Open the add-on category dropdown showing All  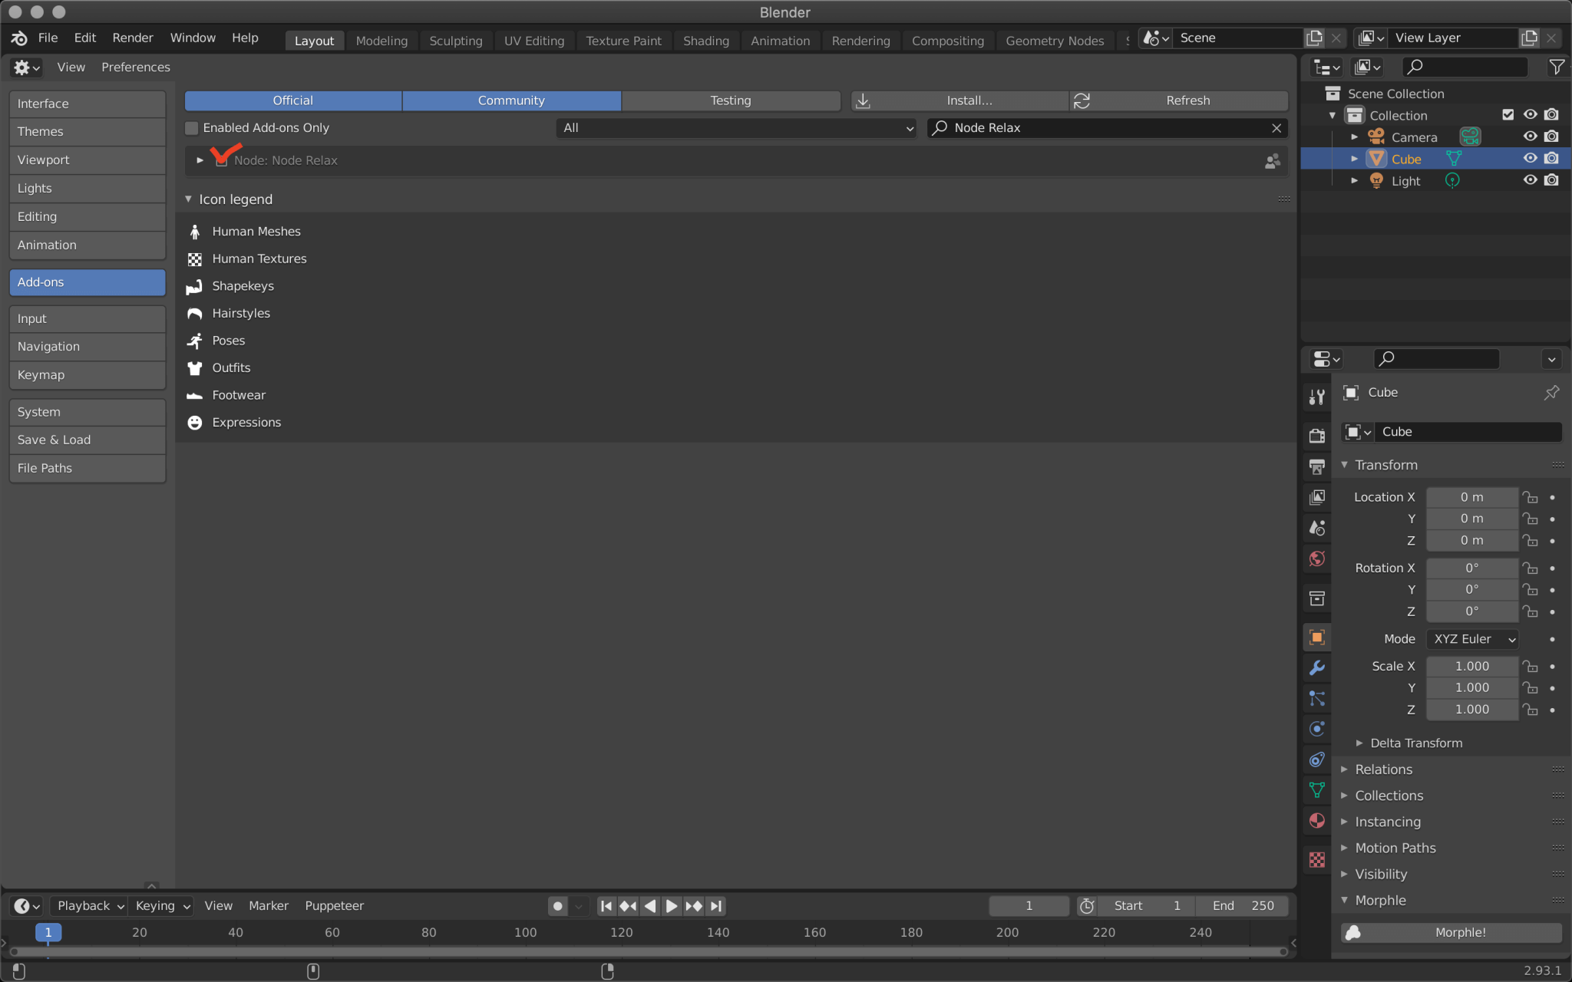(735, 128)
